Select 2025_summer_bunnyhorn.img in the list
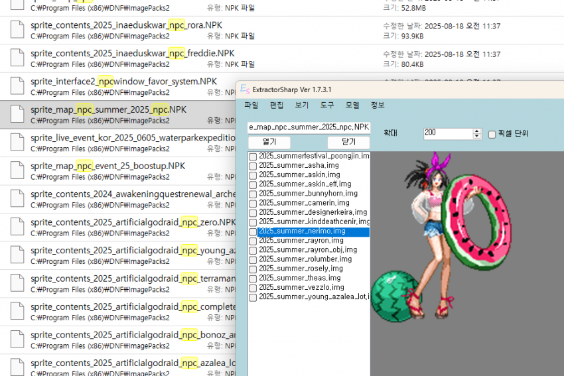564x376 pixels. coord(308,194)
